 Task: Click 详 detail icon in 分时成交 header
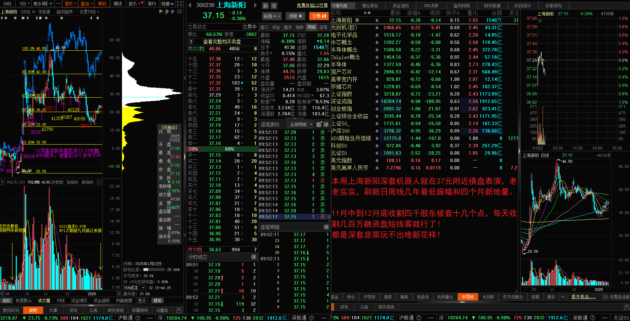[x=254, y=257]
